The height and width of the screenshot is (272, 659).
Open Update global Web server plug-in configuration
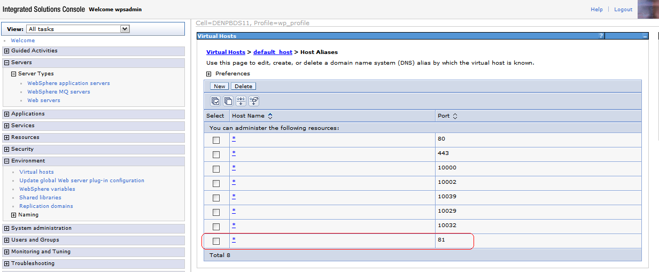(82, 181)
